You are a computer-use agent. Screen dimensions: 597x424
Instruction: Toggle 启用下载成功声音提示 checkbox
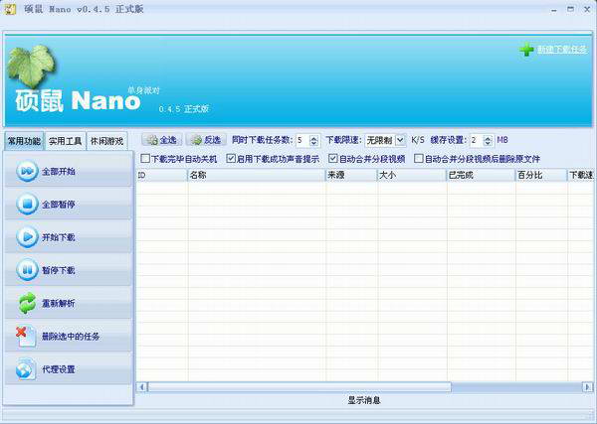tap(231, 158)
